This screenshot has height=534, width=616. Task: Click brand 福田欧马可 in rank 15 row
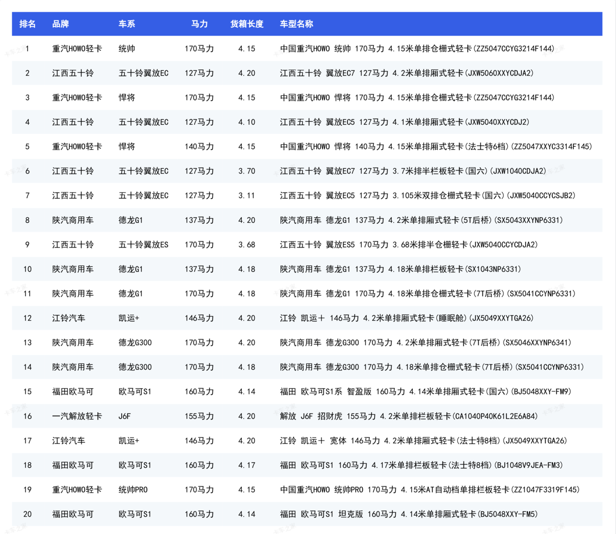73,392
